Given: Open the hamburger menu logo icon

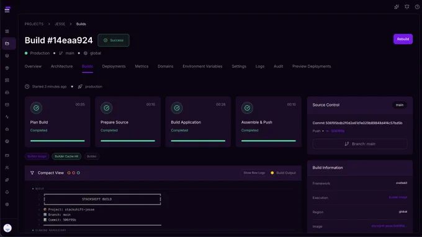Looking at the screenshot, I should click(x=7, y=10).
